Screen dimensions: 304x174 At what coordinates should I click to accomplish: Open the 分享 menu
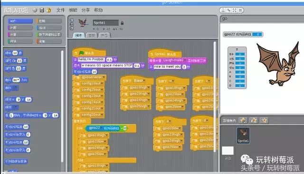coord(85,10)
